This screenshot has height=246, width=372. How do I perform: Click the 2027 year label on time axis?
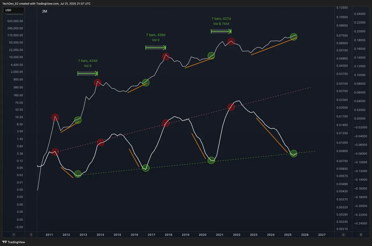pyautogui.click(x=322, y=235)
